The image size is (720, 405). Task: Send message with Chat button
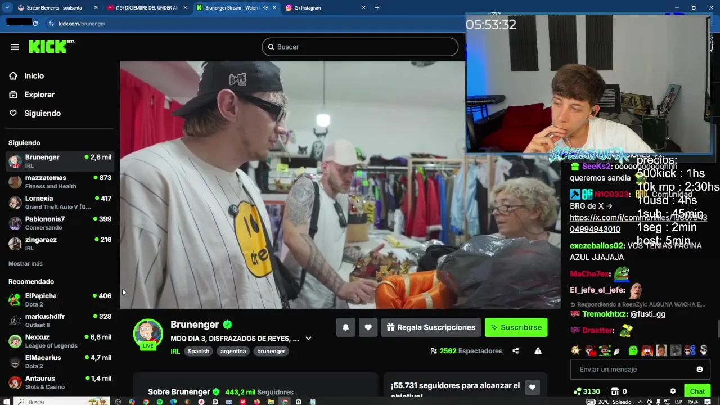point(697,391)
